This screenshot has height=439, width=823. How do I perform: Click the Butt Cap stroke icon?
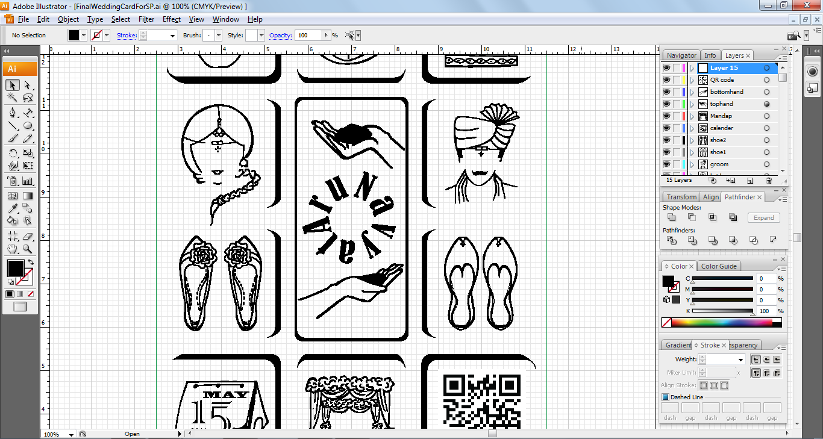pos(756,360)
